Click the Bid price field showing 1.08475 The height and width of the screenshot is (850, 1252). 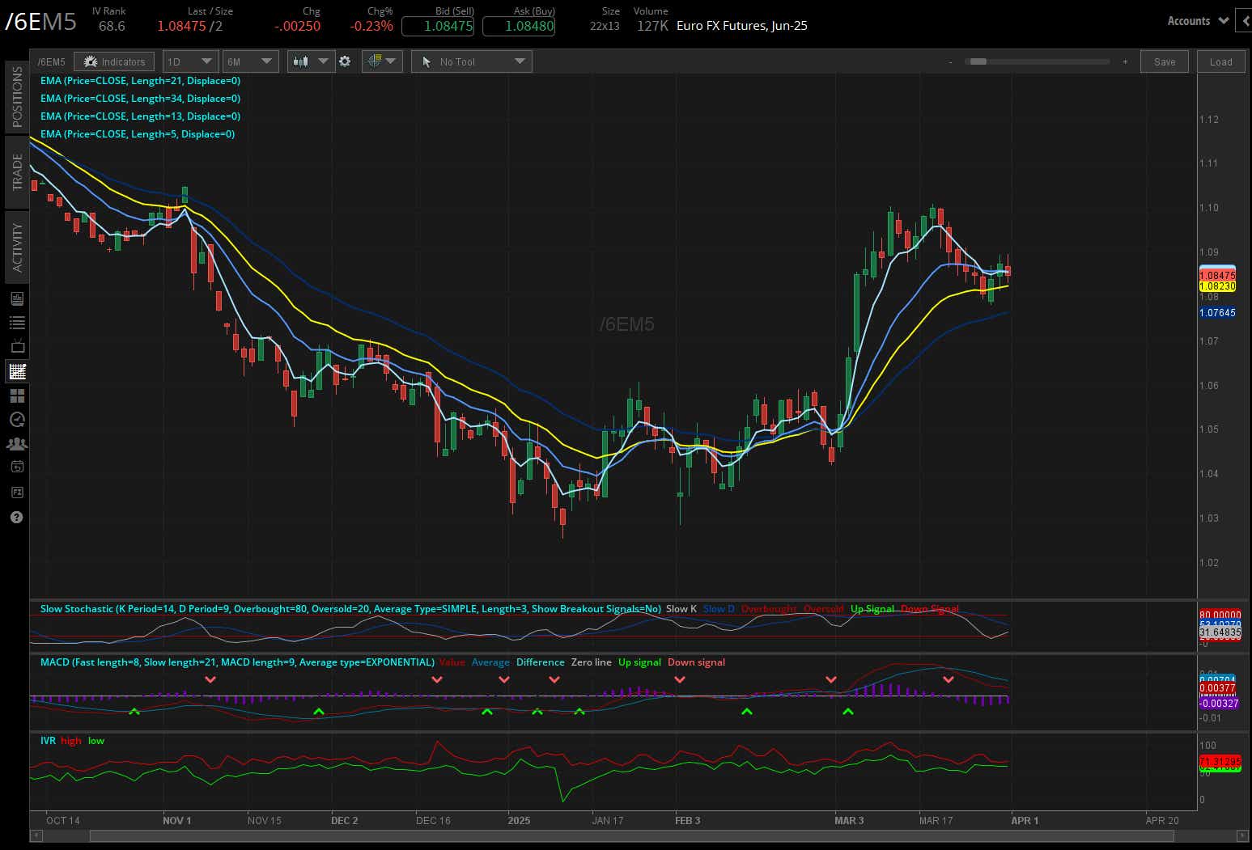point(437,26)
